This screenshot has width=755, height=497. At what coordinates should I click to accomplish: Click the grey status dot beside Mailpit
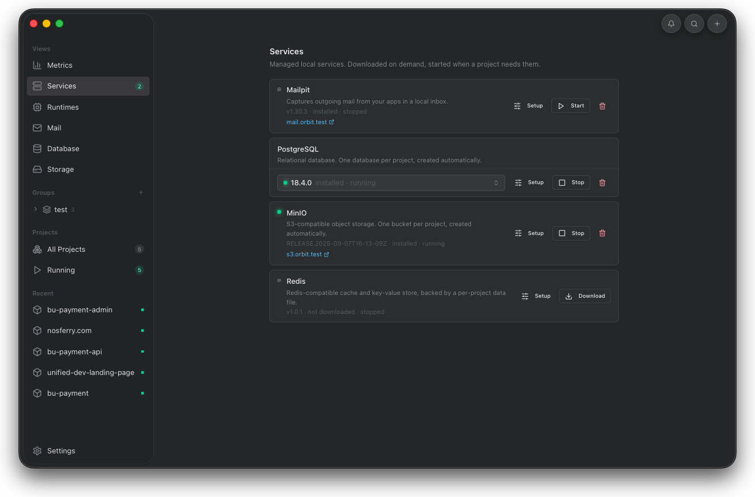(x=279, y=89)
